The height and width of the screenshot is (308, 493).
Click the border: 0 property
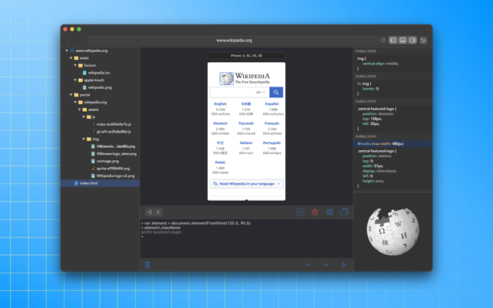[370, 89]
